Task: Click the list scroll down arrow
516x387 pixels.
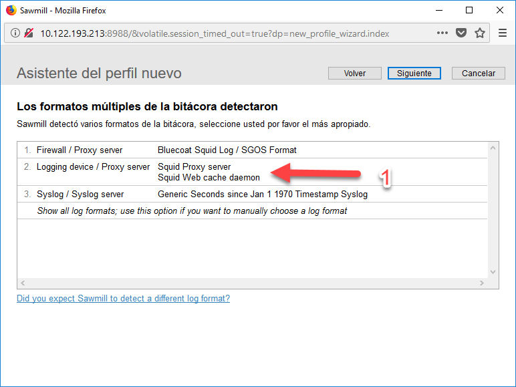Action: pos(493,272)
